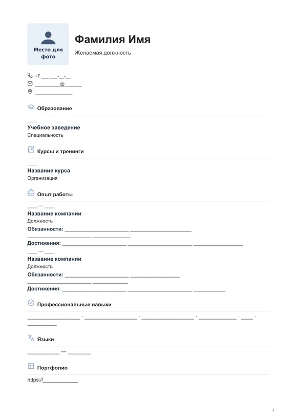297x420 pixels.
Task: Click the email address blank with @
Action: [x=58, y=85]
